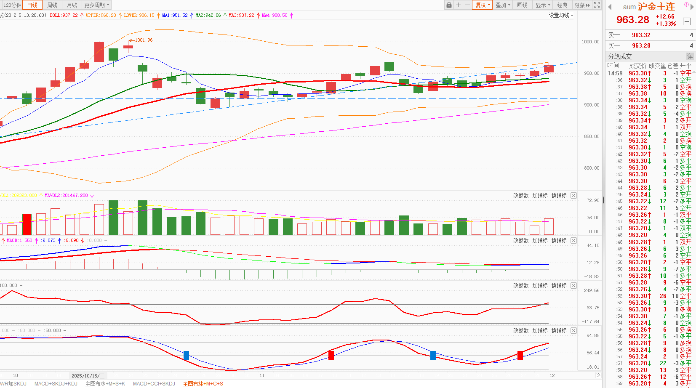
Task: Click the blue SKDJ signal marker near 1028
Action: [433, 355]
